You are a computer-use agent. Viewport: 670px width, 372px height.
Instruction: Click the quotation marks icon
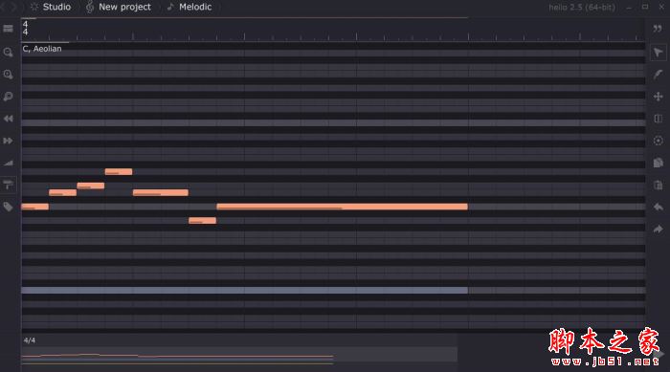658,29
